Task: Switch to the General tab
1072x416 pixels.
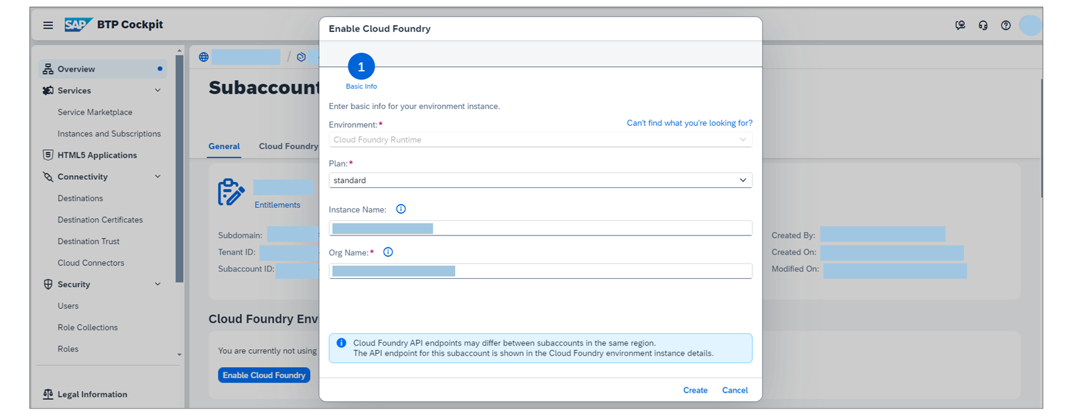Action: pyautogui.click(x=224, y=146)
